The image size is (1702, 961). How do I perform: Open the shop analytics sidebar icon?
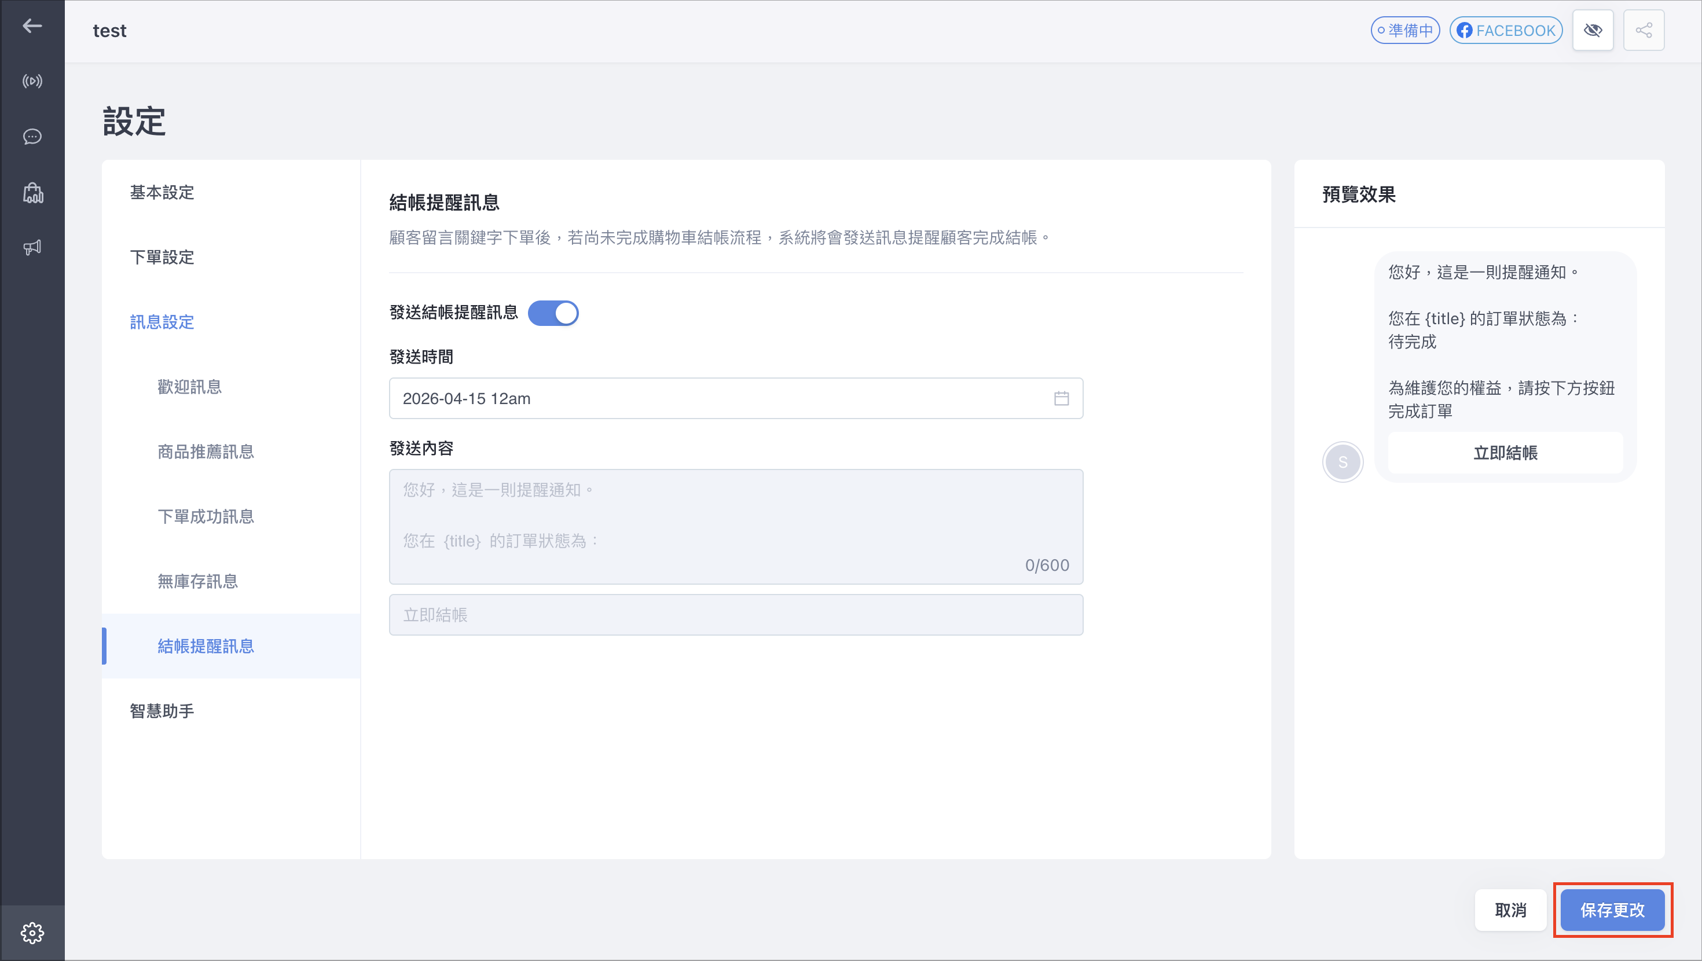(x=32, y=192)
